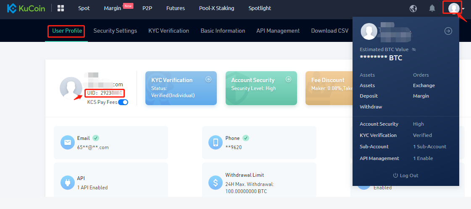This screenshot has height=209, width=471.
Task: Click the Email verified checkmark
Action: (96, 138)
